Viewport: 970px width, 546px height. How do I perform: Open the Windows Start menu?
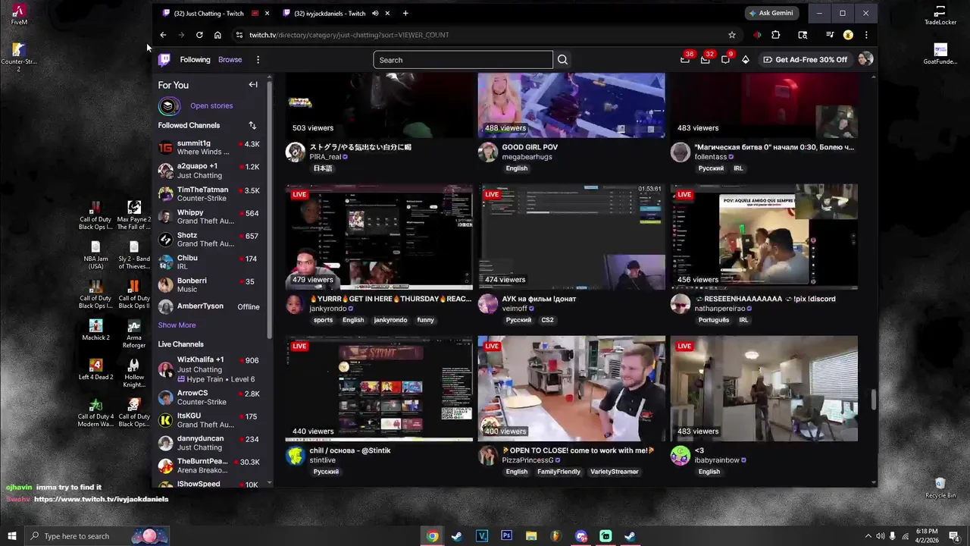pyautogui.click(x=11, y=536)
